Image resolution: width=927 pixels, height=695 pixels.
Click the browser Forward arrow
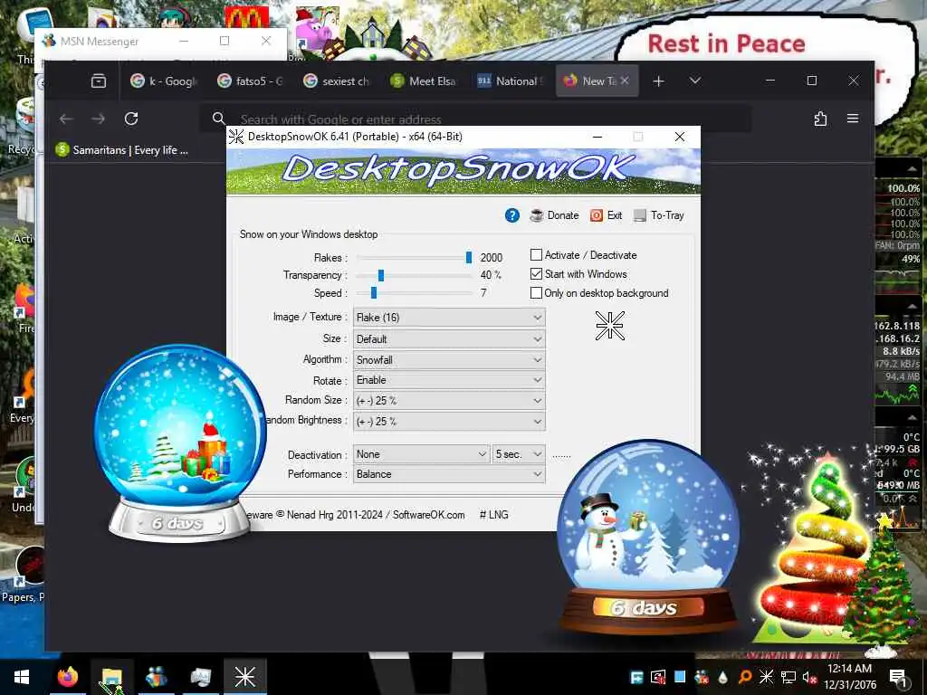tap(98, 119)
